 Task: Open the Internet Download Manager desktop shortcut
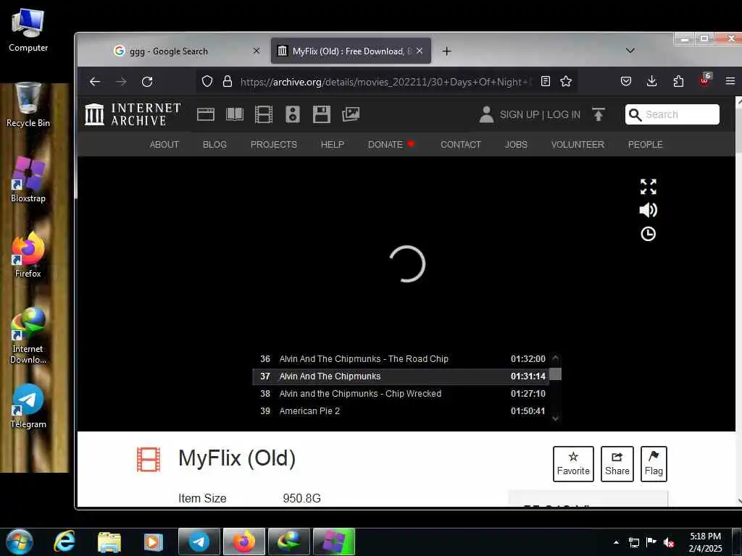[28, 336]
